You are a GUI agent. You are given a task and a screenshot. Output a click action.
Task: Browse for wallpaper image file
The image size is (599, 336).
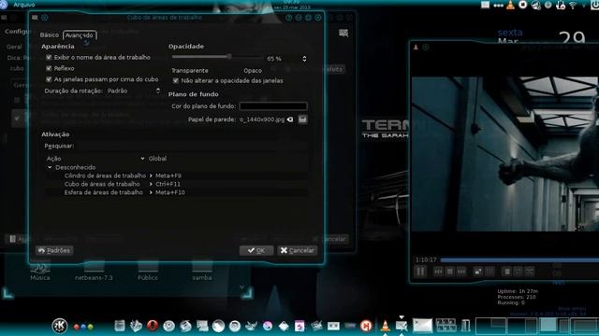click(302, 119)
